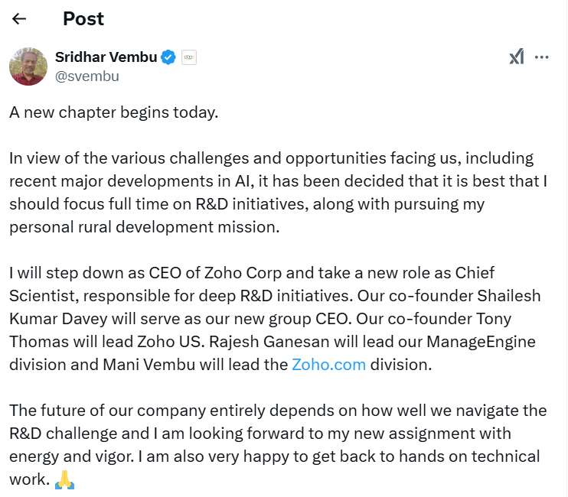Click the name Mani Vembu in post

[149, 365]
